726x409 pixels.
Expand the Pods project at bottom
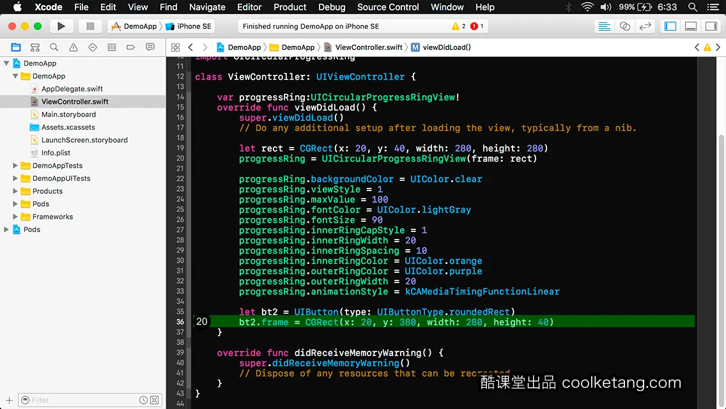6,229
